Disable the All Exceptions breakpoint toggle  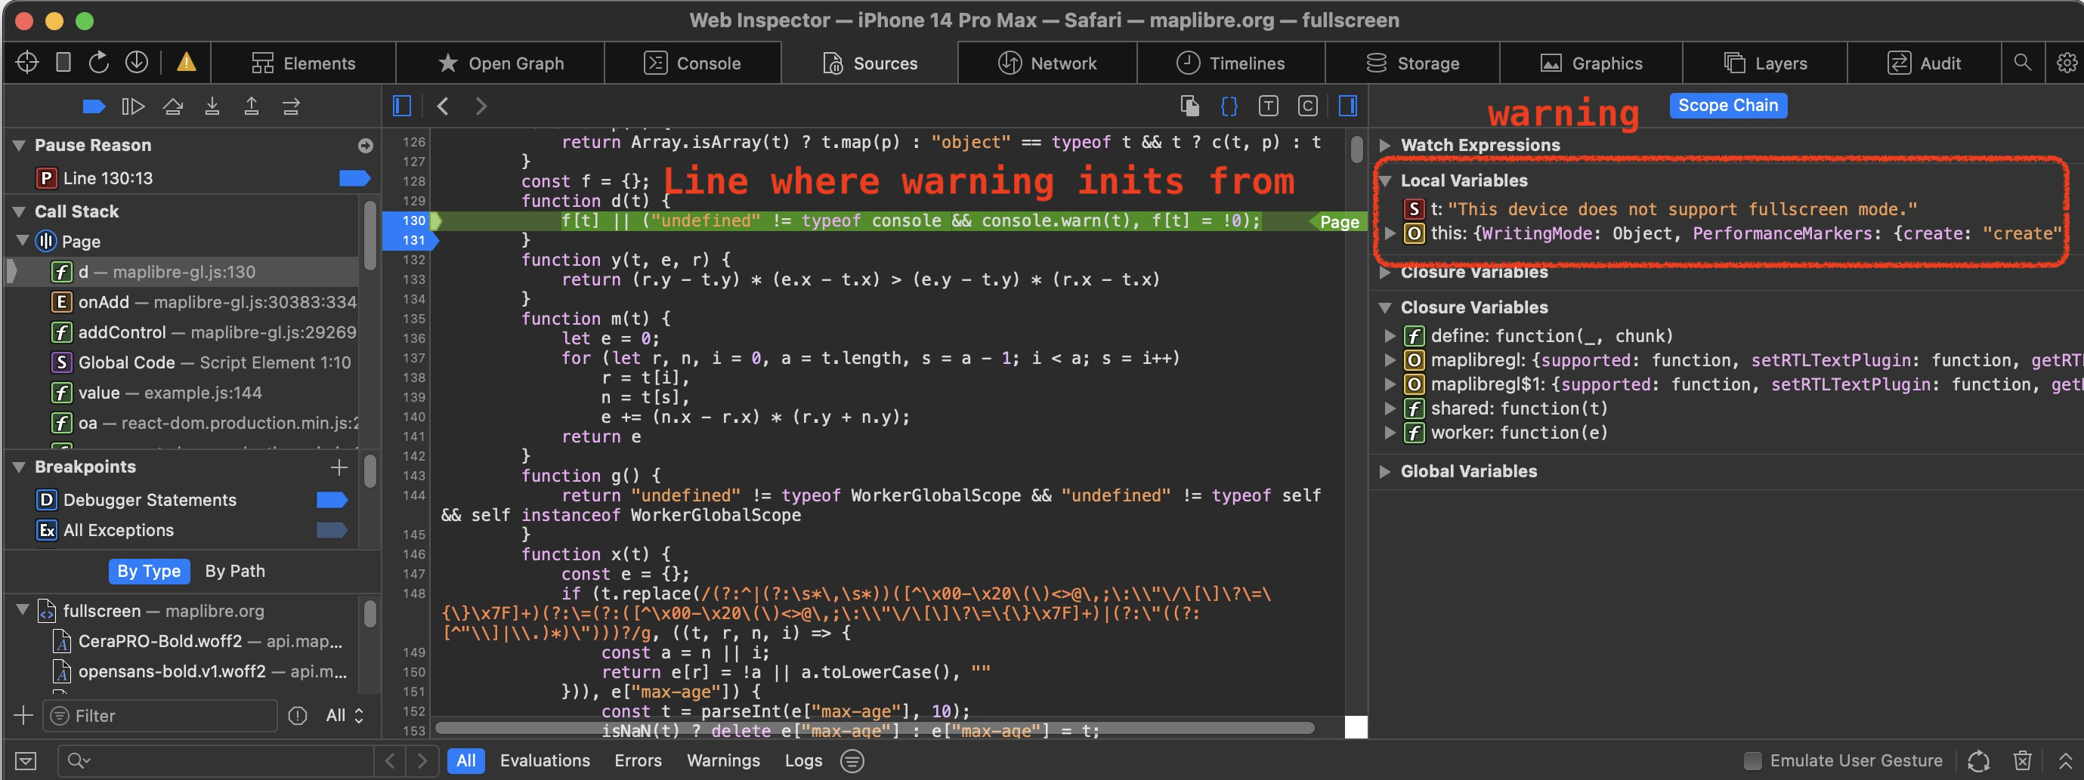click(x=333, y=530)
